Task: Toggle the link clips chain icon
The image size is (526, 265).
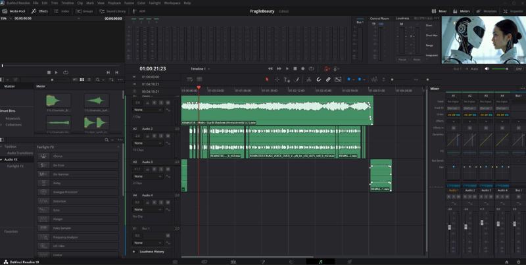Action: [328, 80]
